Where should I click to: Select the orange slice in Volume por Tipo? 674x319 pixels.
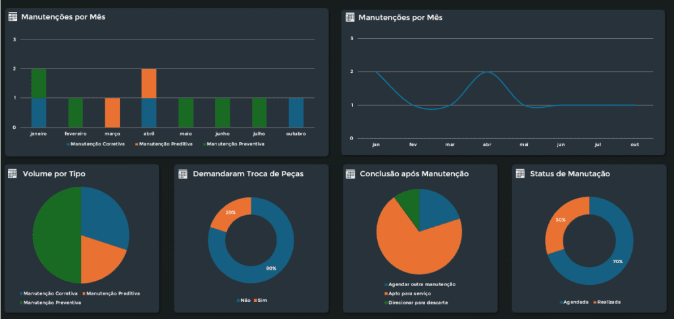(100, 260)
